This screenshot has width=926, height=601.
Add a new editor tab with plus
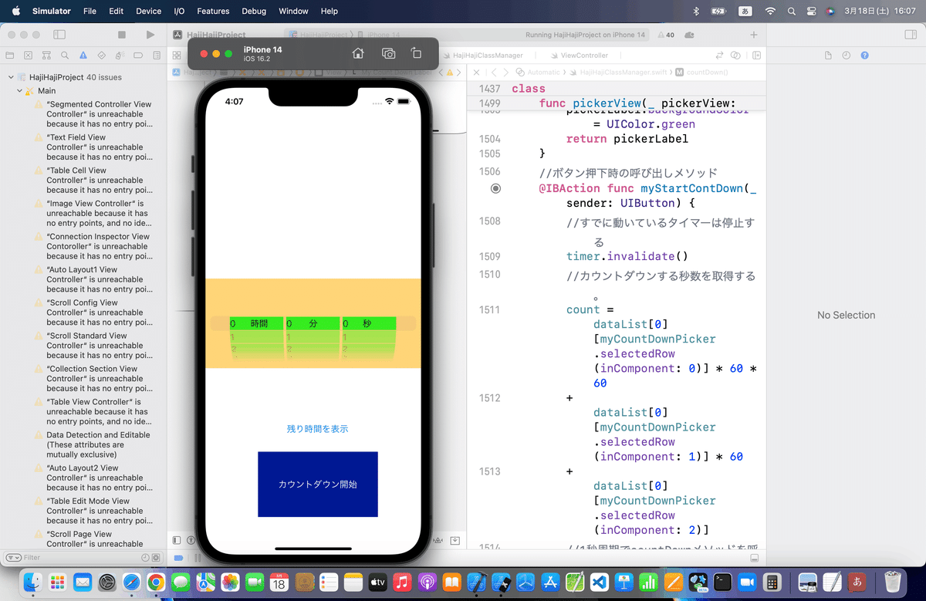tap(754, 35)
